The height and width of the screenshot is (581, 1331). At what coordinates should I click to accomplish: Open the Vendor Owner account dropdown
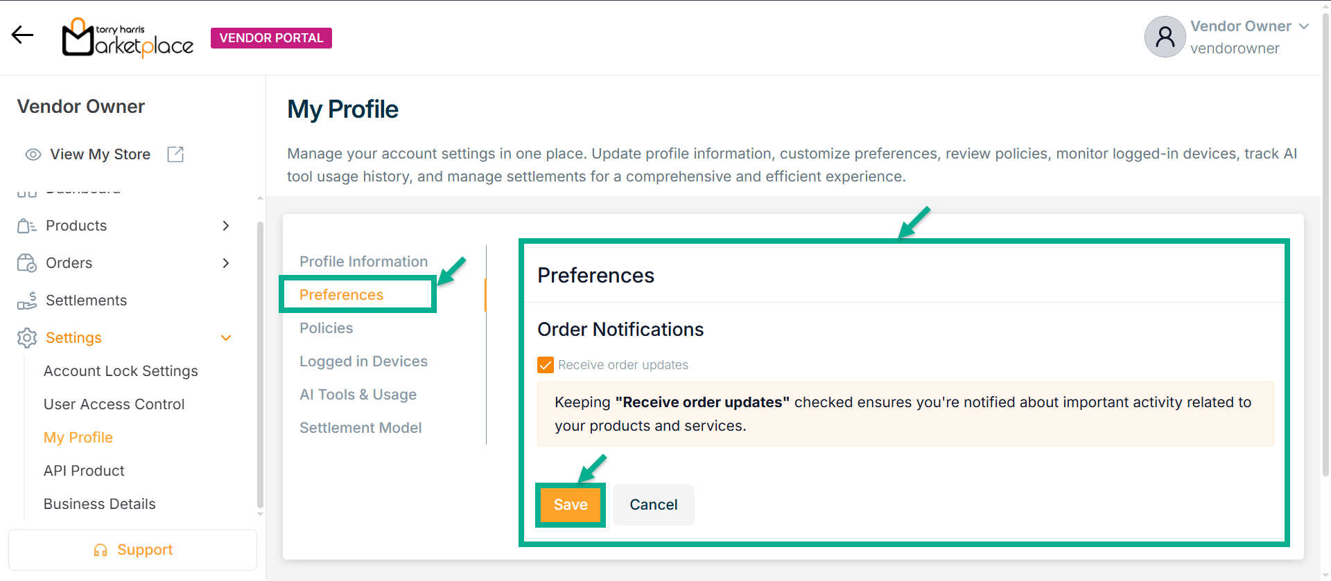pos(1304,26)
